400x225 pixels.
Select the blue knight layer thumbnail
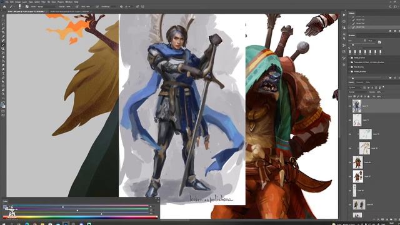click(357, 106)
